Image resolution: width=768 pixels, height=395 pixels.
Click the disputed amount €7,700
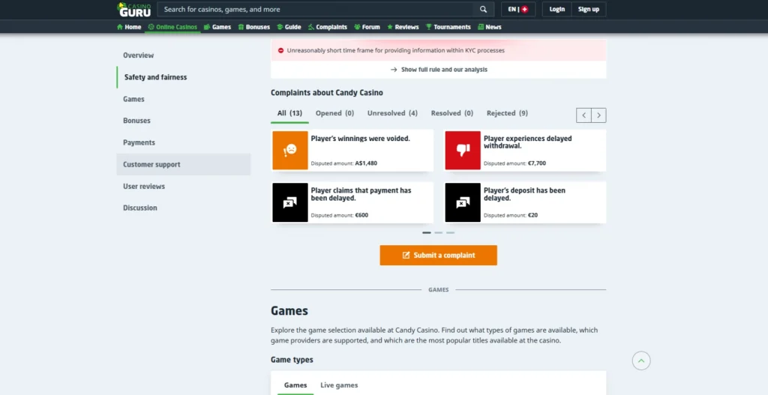coord(536,163)
